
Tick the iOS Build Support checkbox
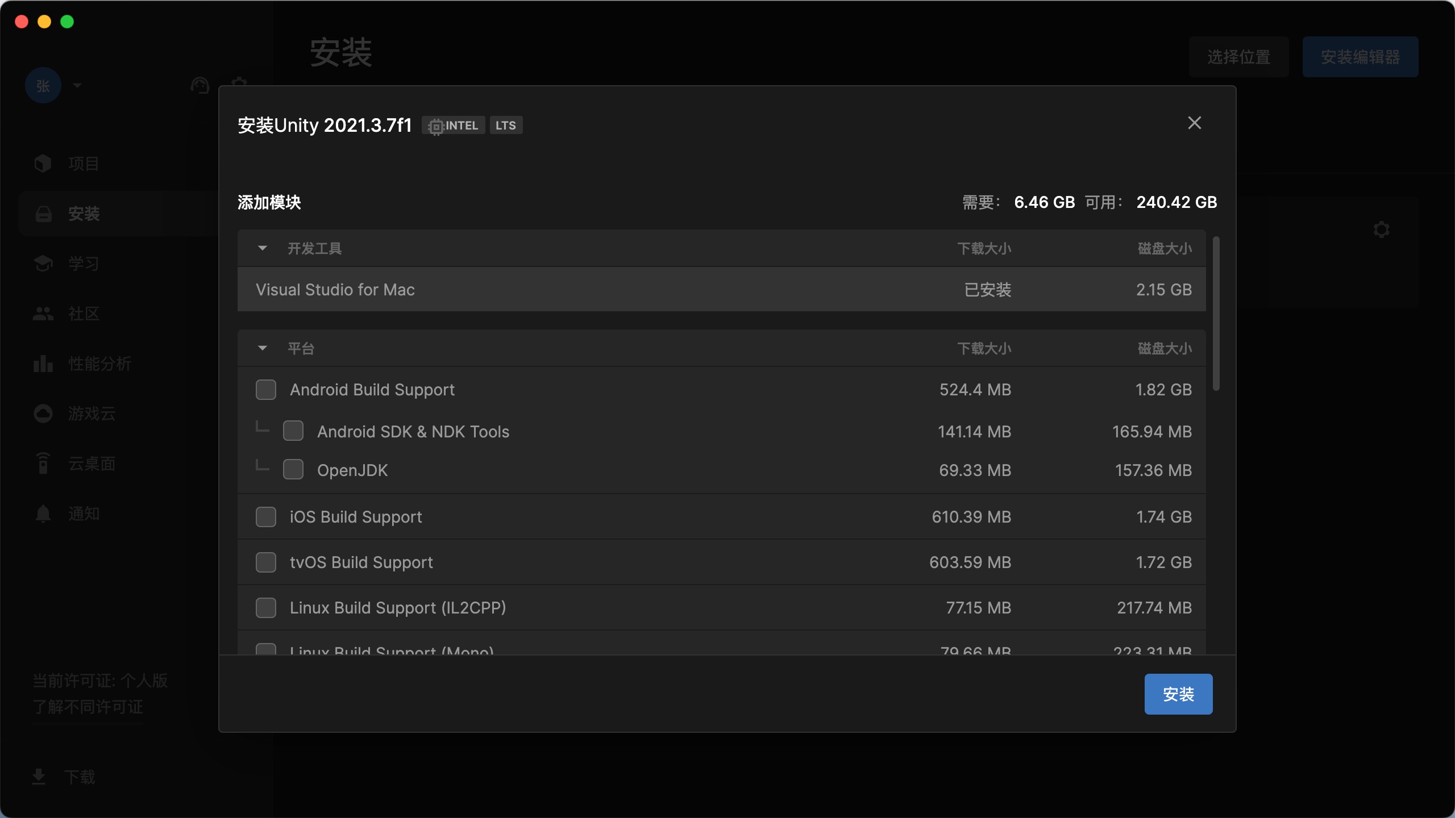(x=265, y=517)
